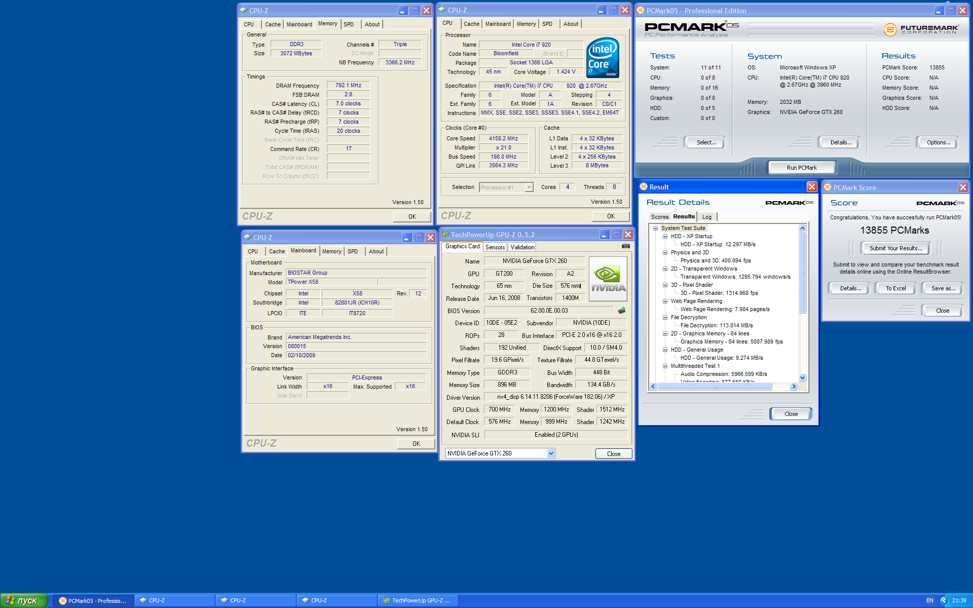Screen dimensions: 973x608
Task: Click the Start button on the taskbar
Action: (x=24, y=600)
